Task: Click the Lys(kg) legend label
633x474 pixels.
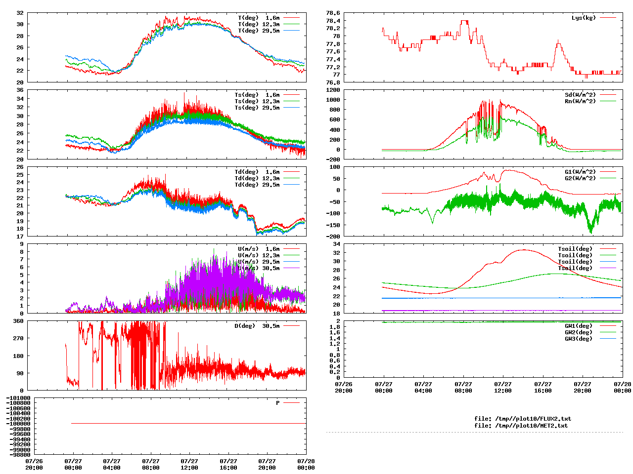Action: tap(584, 18)
